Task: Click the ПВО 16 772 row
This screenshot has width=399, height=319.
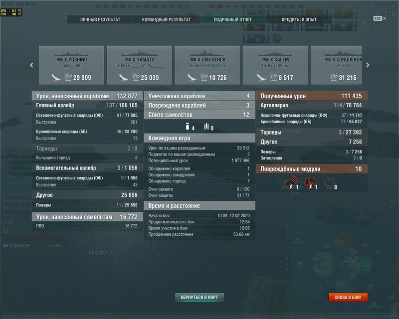Action: click(x=87, y=226)
